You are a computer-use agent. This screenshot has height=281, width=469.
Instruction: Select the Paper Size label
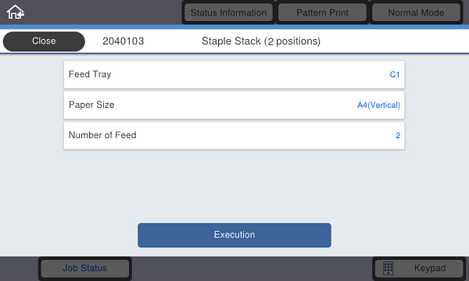pos(91,105)
